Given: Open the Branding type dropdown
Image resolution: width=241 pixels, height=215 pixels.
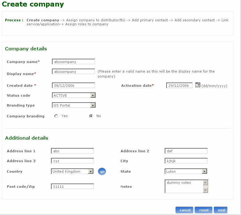Looking at the screenshot, I should (93, 105).
